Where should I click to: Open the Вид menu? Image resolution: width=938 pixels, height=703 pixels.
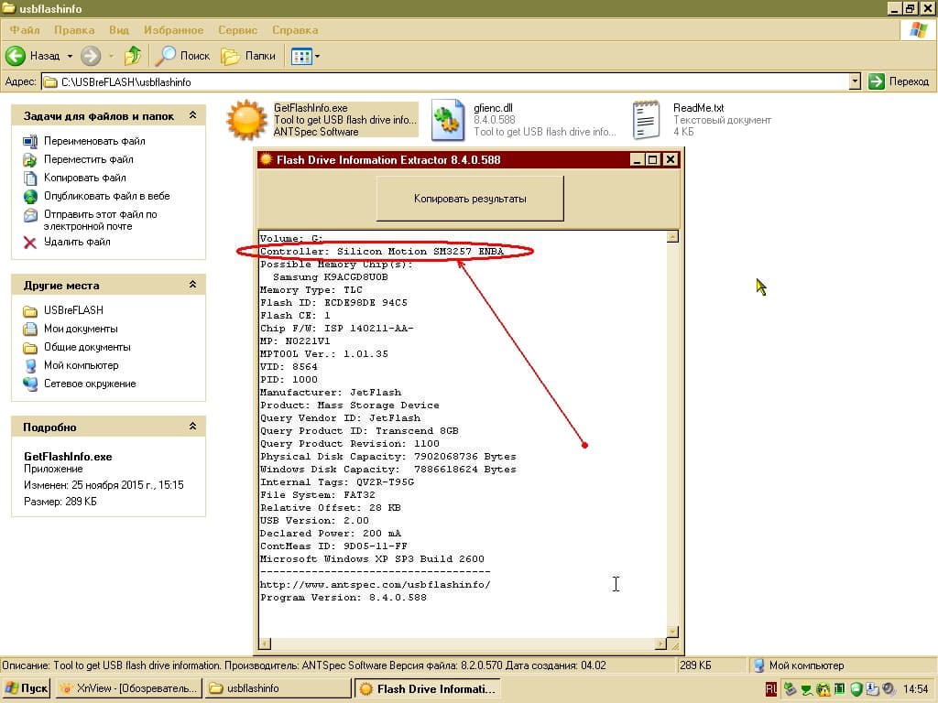point(119,30)
